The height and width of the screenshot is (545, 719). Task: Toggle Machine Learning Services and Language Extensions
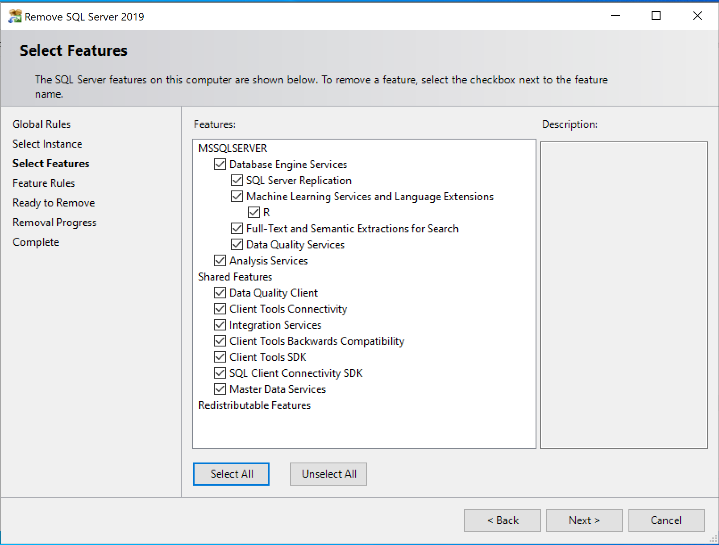pyautogui.click(x=236, y=196)
